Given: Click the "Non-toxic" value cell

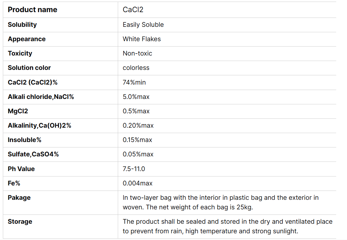Looking at the screenshot, I should (138, 53).
